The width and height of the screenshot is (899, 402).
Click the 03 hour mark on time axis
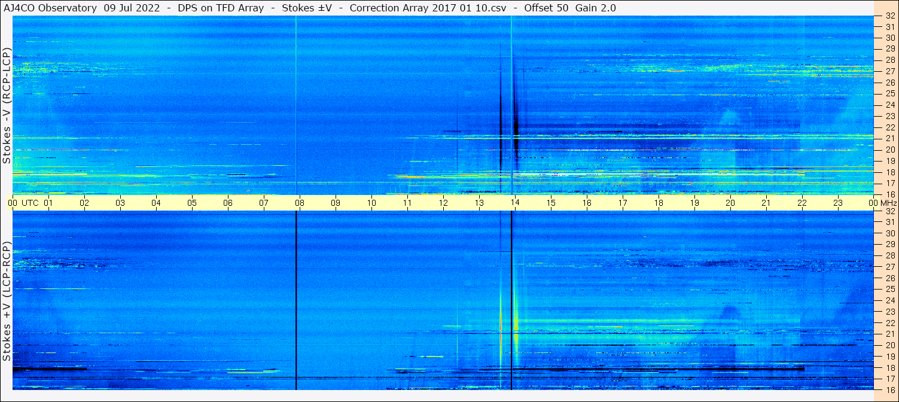tap(120, 203)
